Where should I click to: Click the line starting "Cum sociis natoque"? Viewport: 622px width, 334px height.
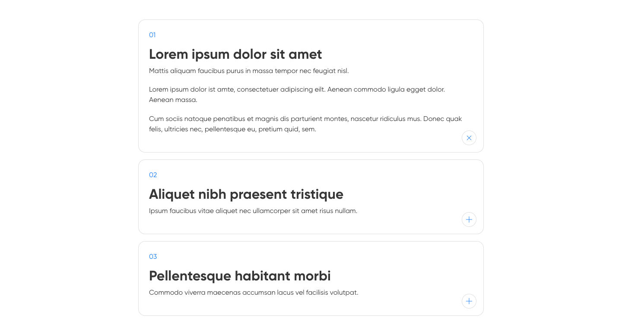[x=305, y=119]
